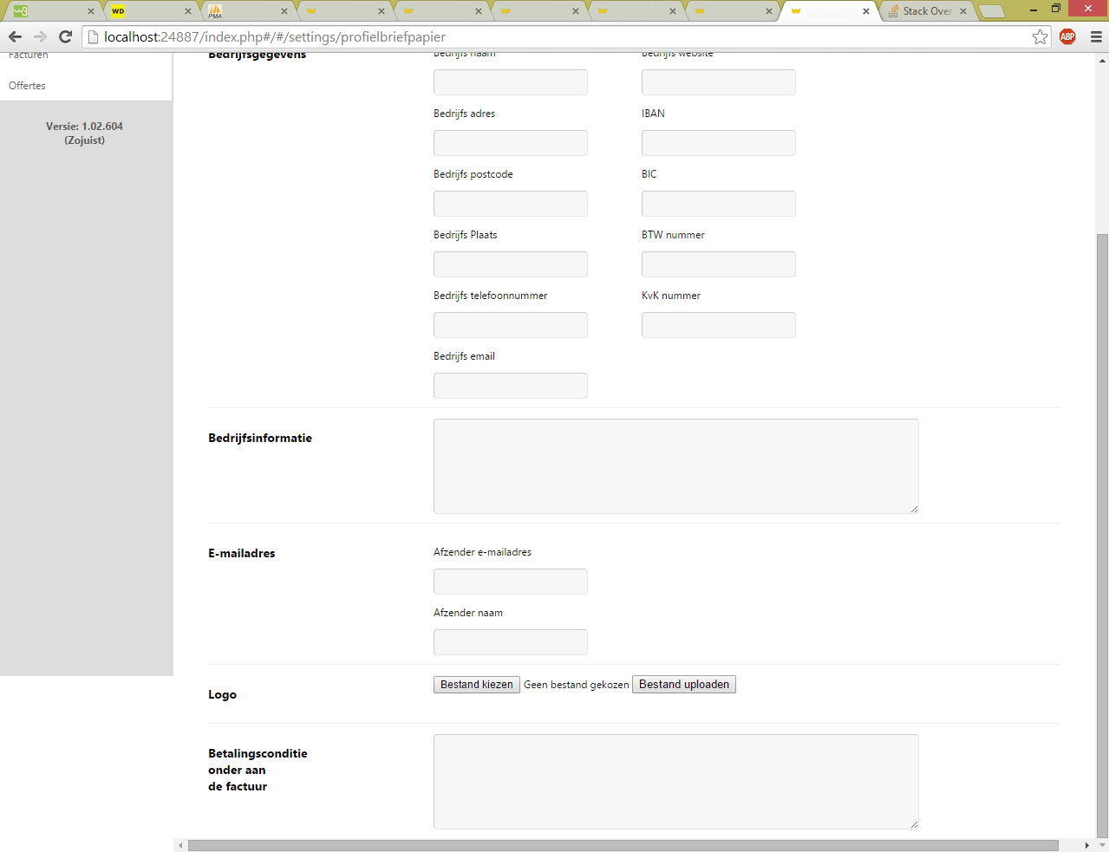Switch to the WD favicon tab

(150, 11)
